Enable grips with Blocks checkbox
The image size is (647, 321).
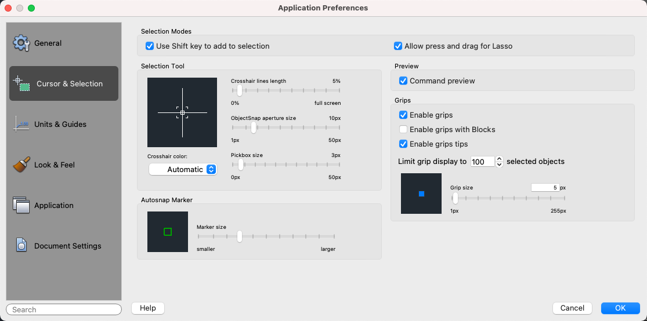click(x=403, y=130)
